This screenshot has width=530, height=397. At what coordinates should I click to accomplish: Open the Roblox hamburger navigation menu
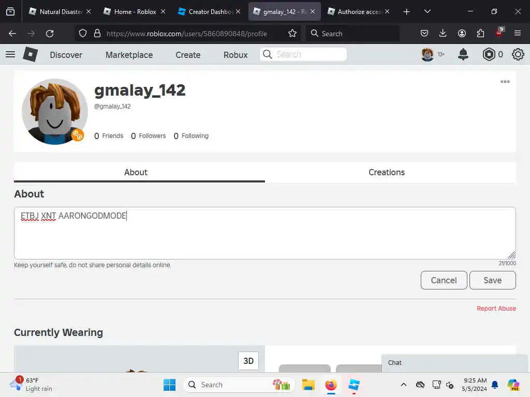pos(10,54)
